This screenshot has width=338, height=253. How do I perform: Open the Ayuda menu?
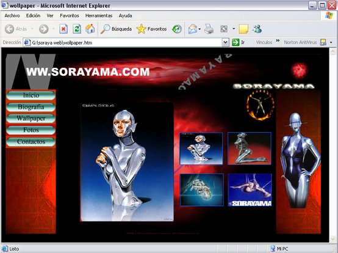pyautogui.click(x=125, y=15)
